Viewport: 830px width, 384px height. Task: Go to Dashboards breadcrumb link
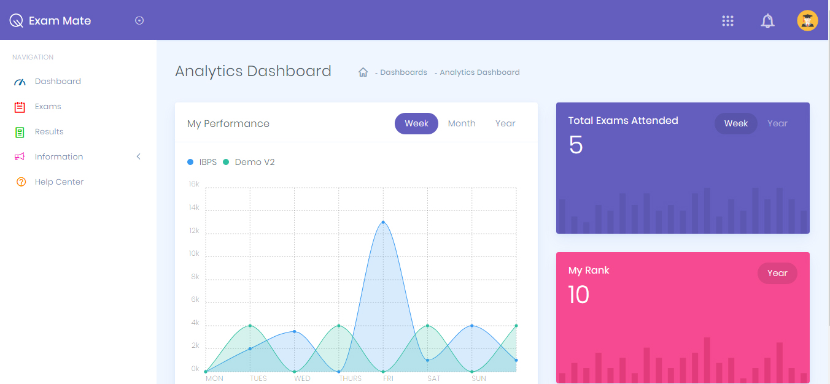pyautogui.click(x=403, y=72)
